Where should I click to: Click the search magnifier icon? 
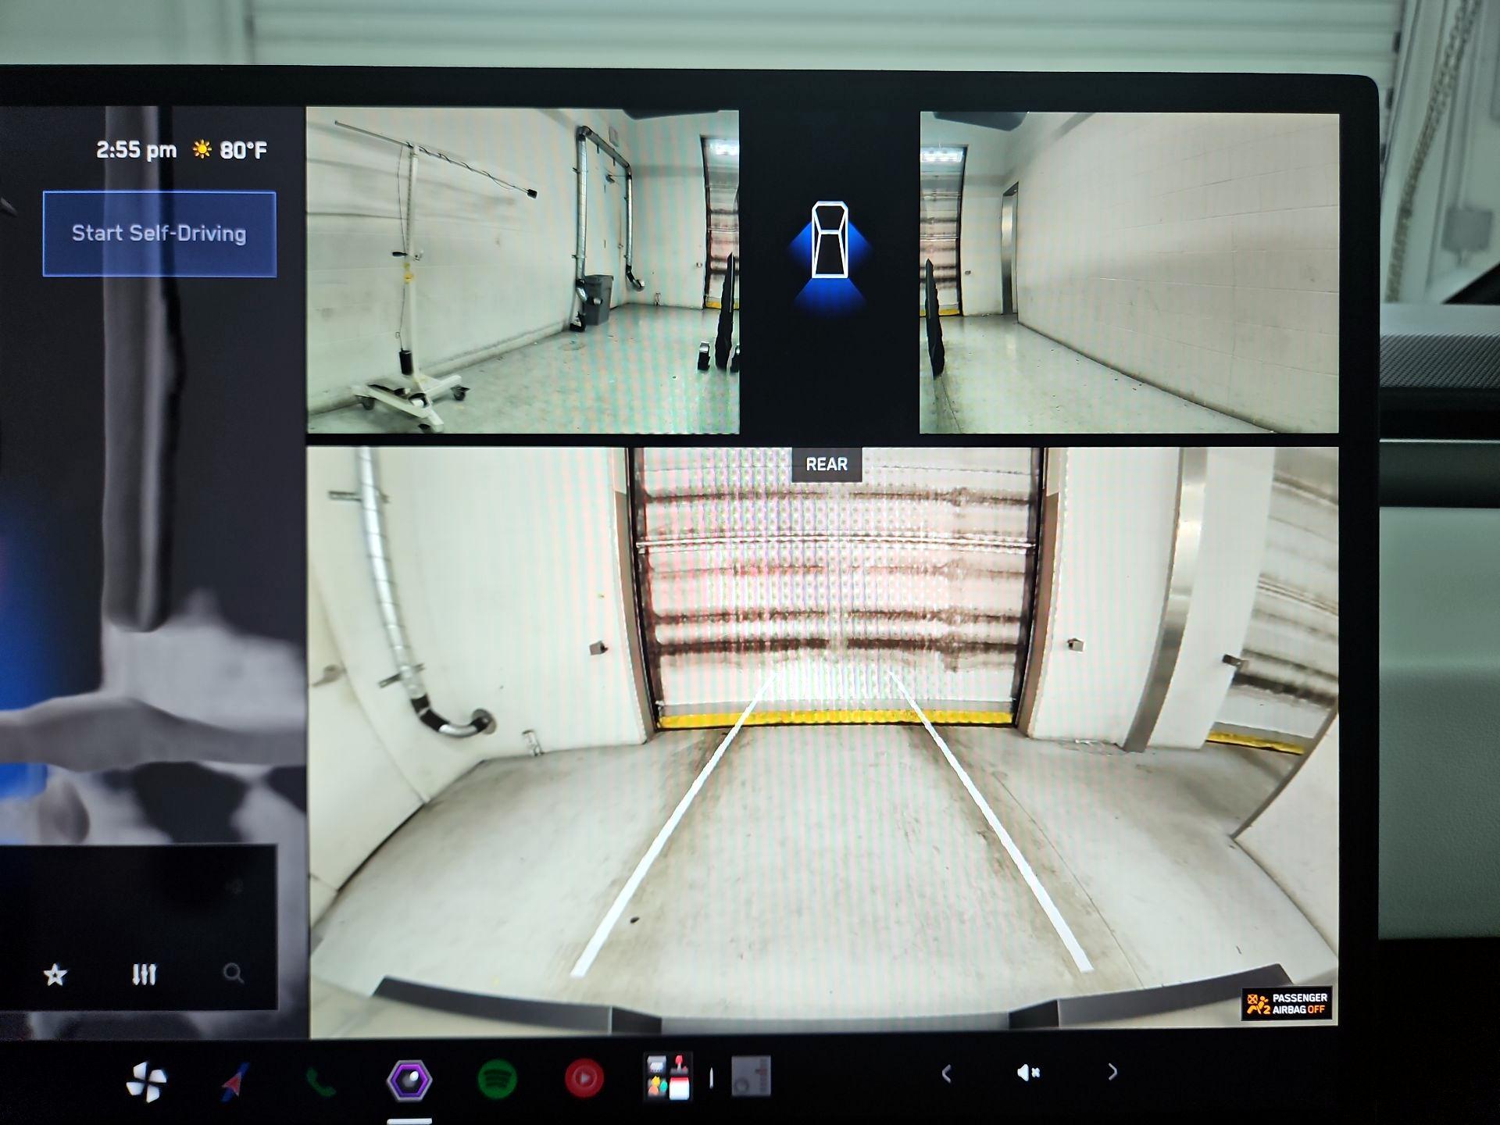point(233,973)
